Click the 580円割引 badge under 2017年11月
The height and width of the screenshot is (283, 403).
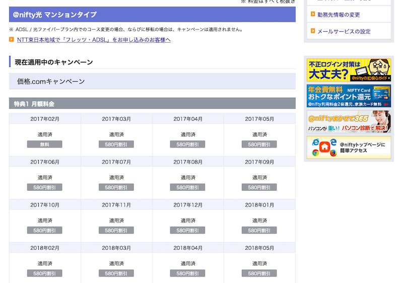[x=116, y=230]
